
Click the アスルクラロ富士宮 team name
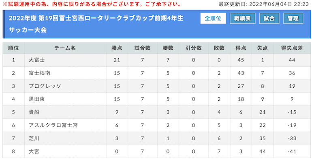(53, 125)
